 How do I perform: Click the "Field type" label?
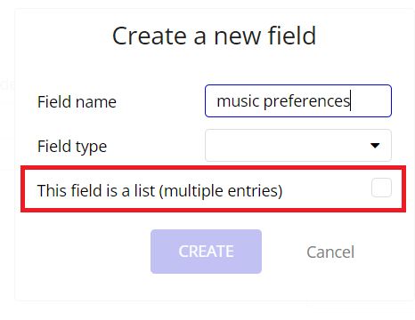[72, 147]
